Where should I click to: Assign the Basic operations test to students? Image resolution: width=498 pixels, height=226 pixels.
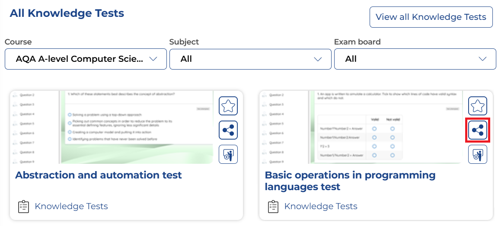point(477,154)
